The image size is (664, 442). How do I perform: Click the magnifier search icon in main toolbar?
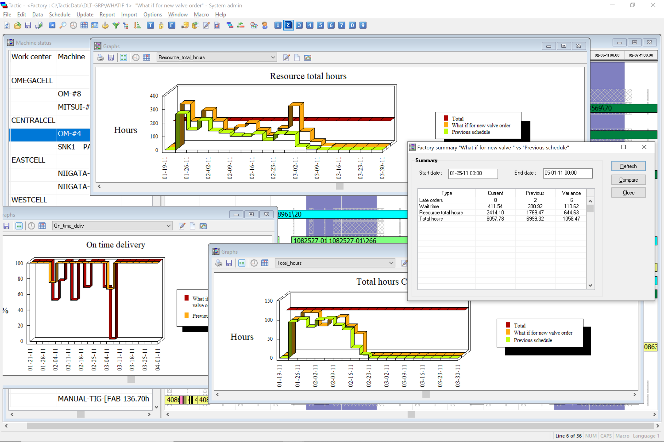pos(63,25)
